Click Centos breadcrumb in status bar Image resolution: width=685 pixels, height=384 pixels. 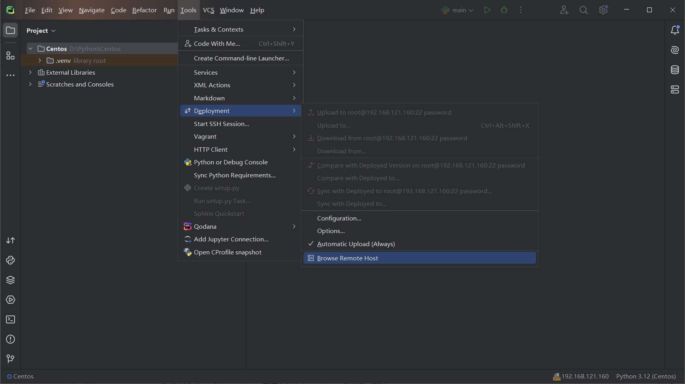21,376
